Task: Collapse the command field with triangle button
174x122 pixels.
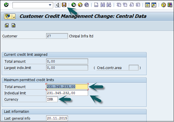Action: 58,5
